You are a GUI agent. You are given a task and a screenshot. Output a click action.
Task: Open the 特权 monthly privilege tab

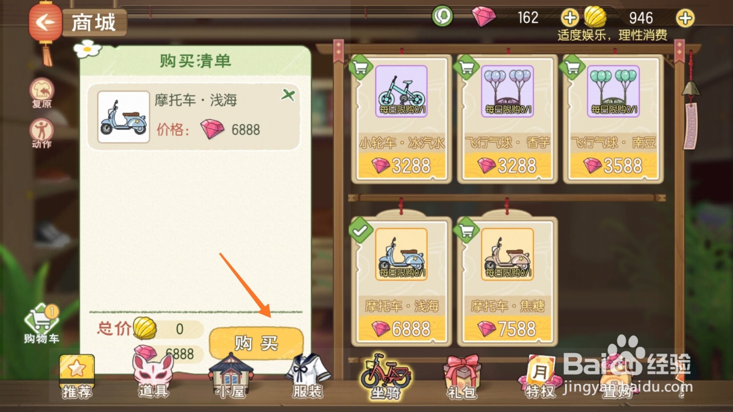[x=540, y=377]
